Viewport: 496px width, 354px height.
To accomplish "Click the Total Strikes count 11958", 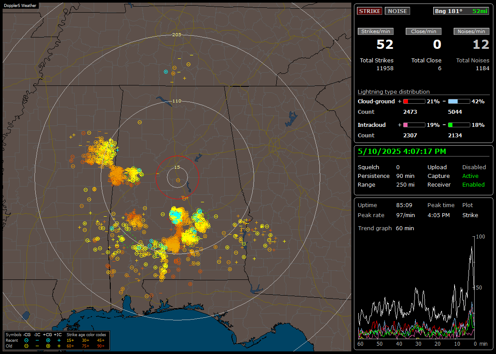I will click(385, 68).
